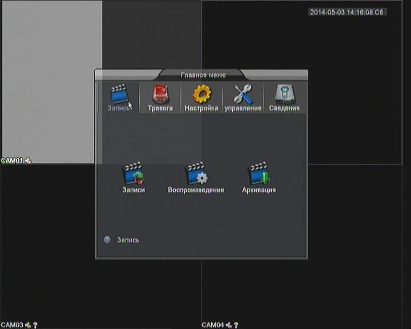
Task: Open the Запись tab in main menu
Action: [x=119, y=98]
